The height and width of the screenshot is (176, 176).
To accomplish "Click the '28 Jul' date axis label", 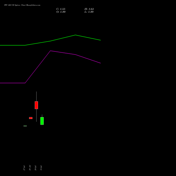I will click(x=30, y=168).
